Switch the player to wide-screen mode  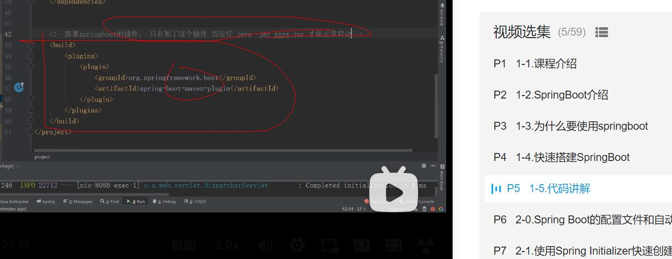[x=362, y=245]
